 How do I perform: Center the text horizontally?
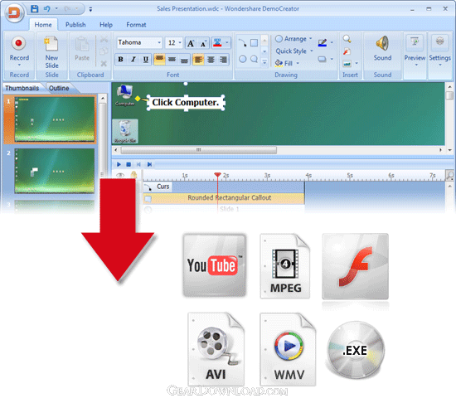[211, 60]
